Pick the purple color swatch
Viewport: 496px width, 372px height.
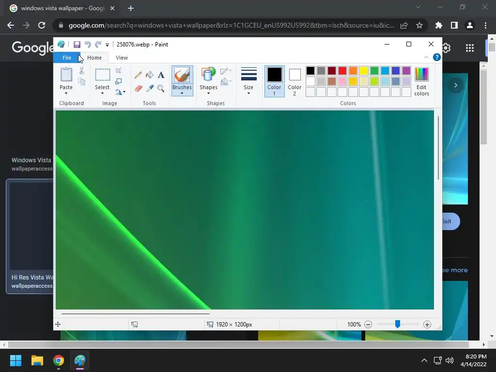[x=406, y=71]
